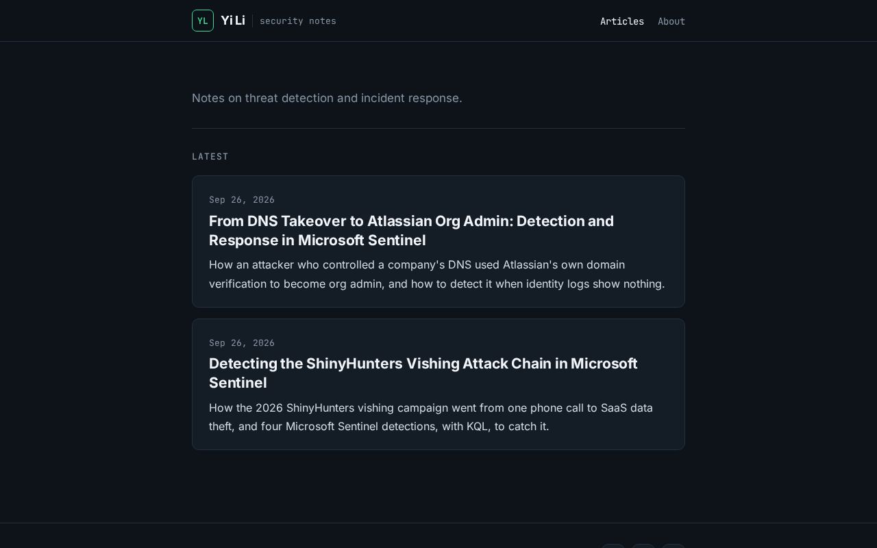Open the DNS Takeover to Atlassian article title

(x=411, y=230)
